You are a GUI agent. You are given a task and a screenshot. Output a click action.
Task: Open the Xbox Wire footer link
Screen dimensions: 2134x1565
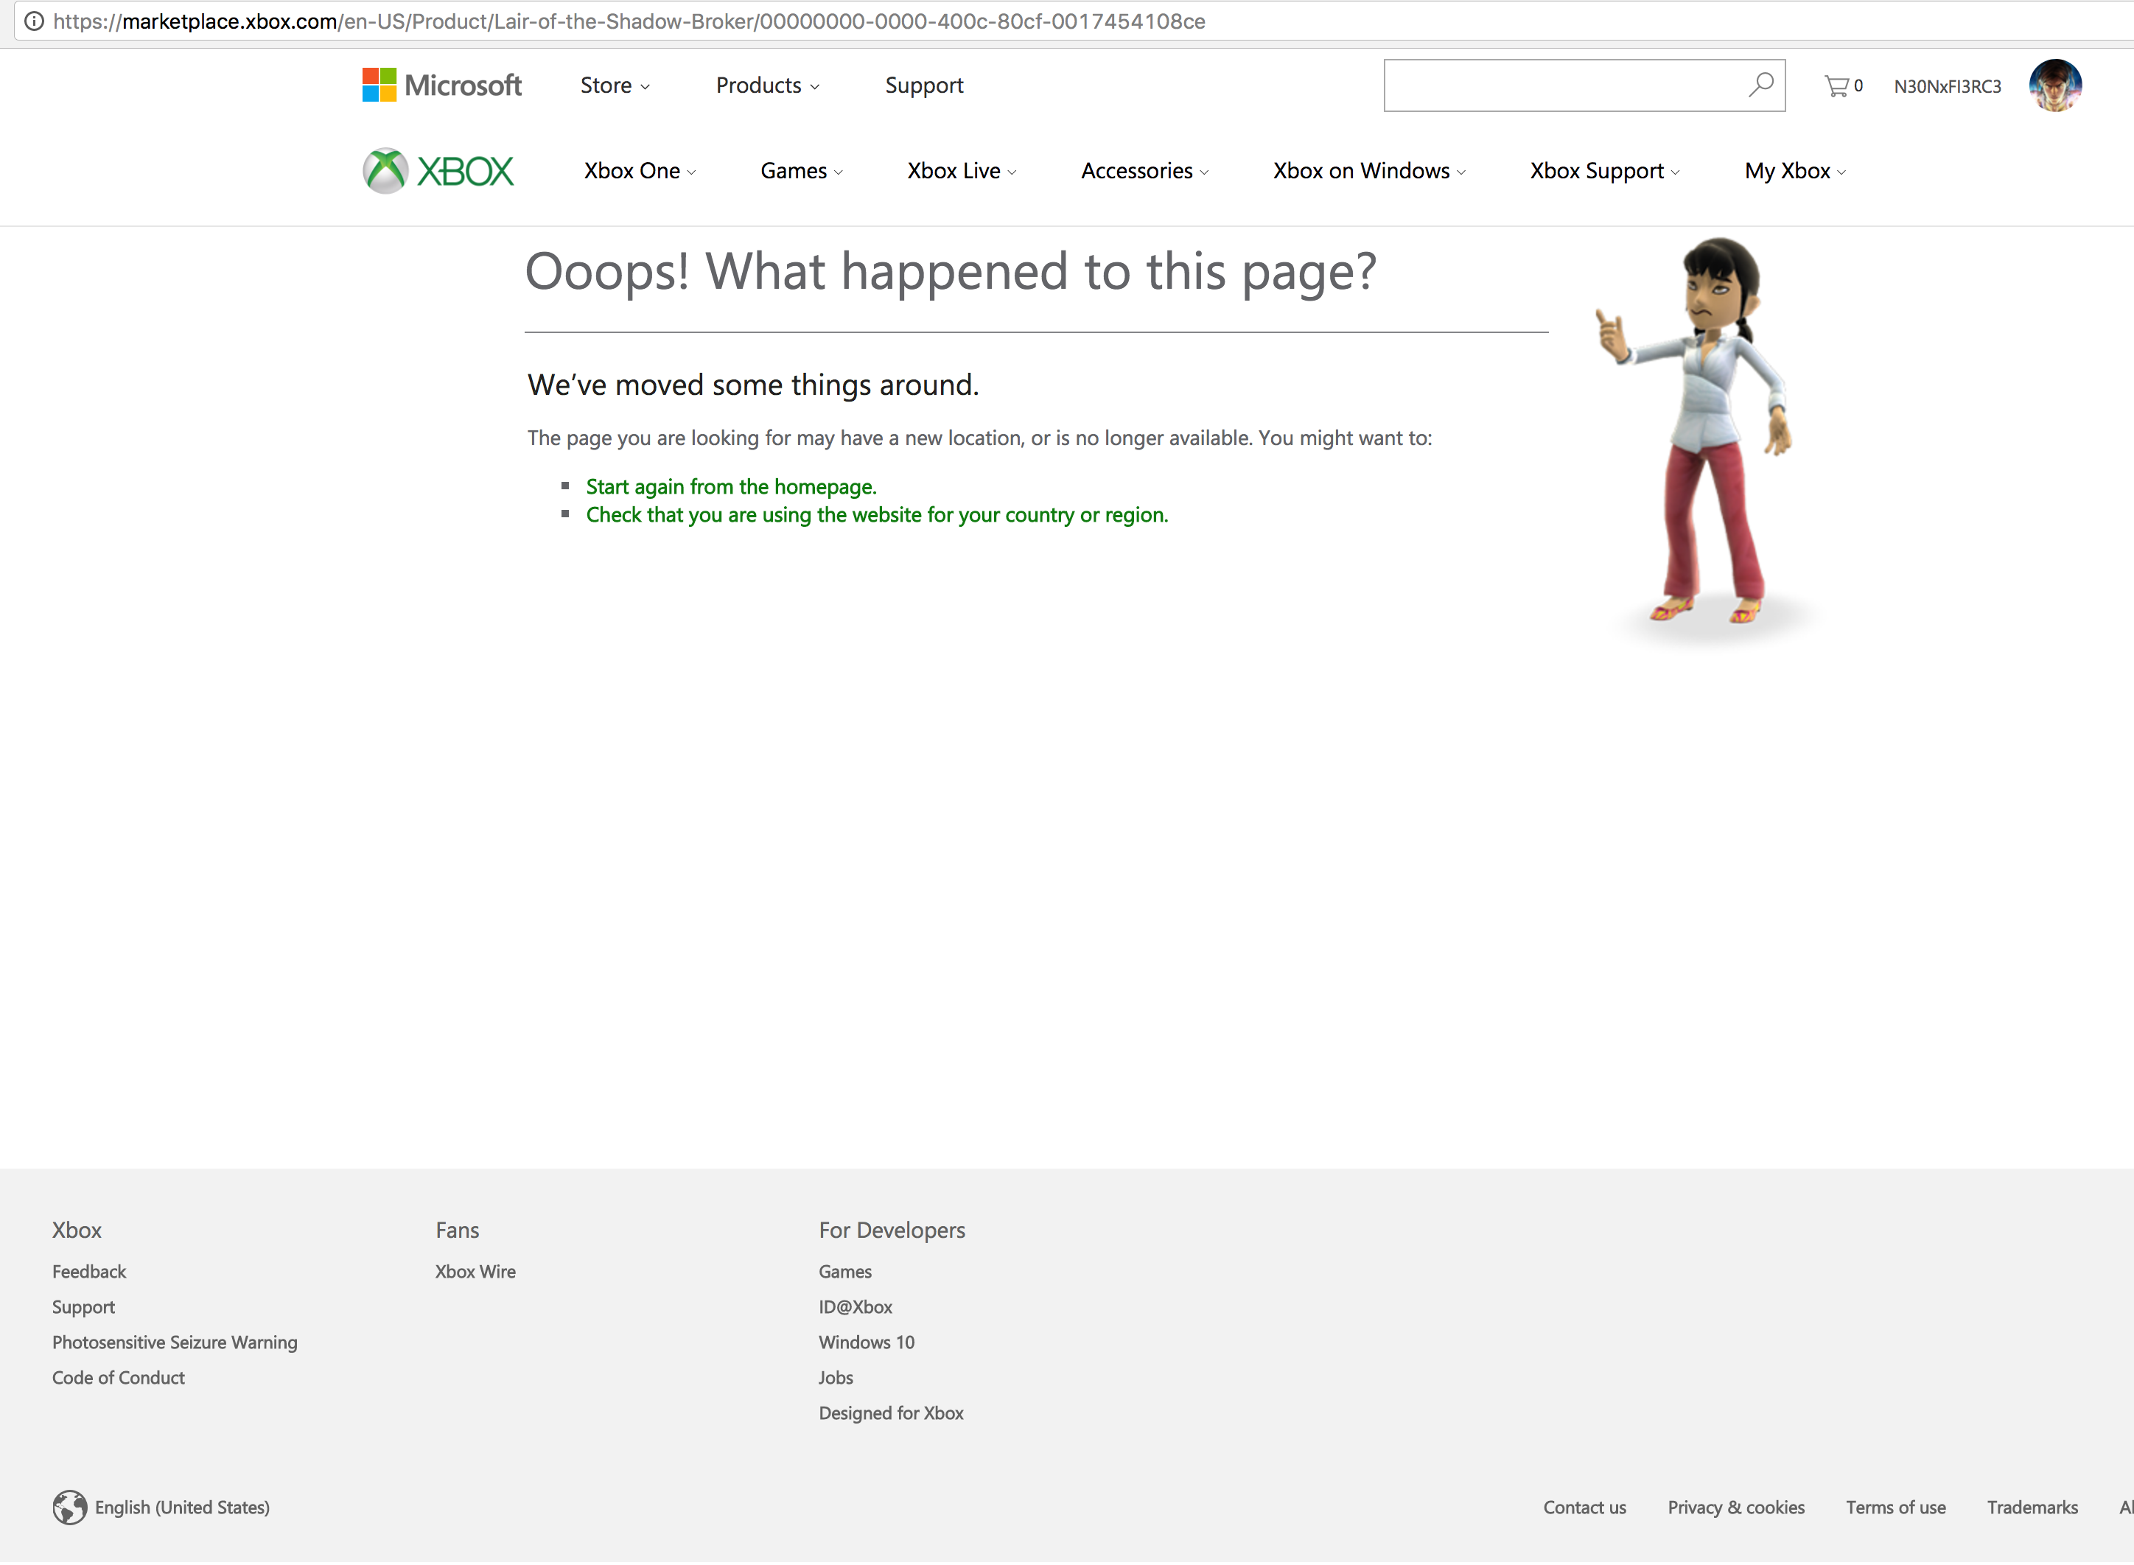tap(475, 1271)
